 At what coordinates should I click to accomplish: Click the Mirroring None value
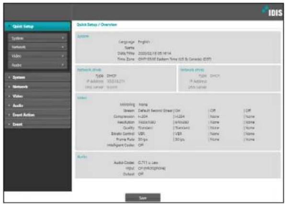point(143,104)
